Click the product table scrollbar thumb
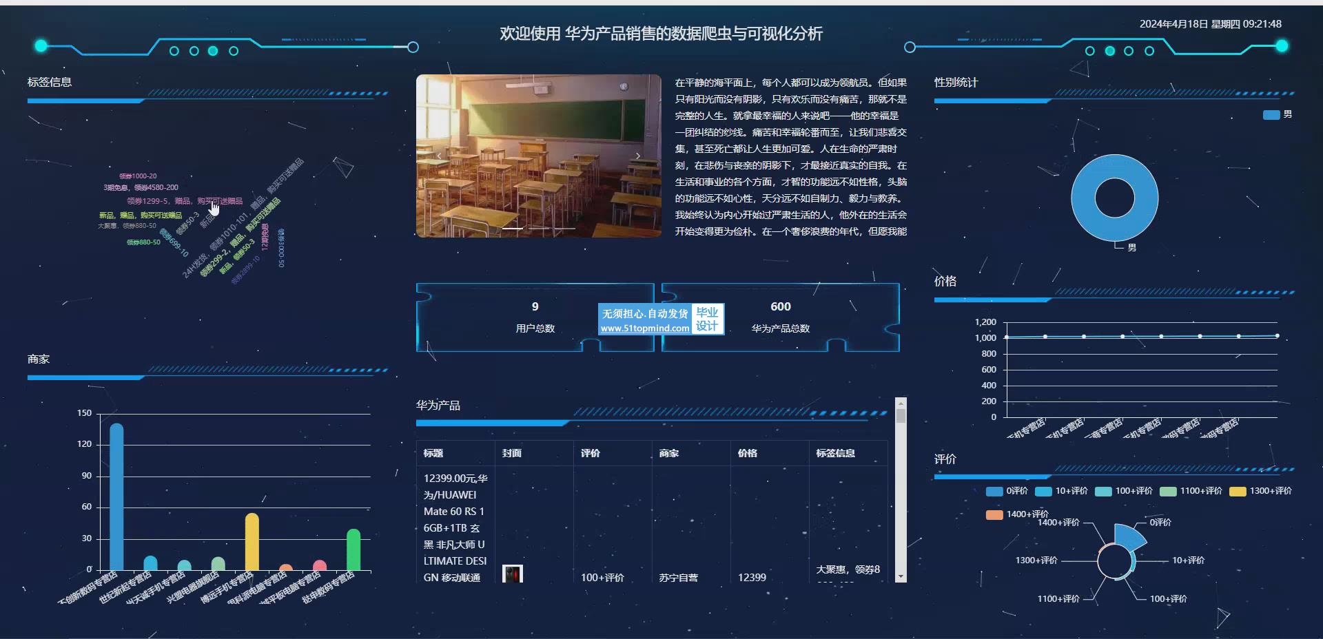Viewport: 1323px width, 639px height. point(901,416)
